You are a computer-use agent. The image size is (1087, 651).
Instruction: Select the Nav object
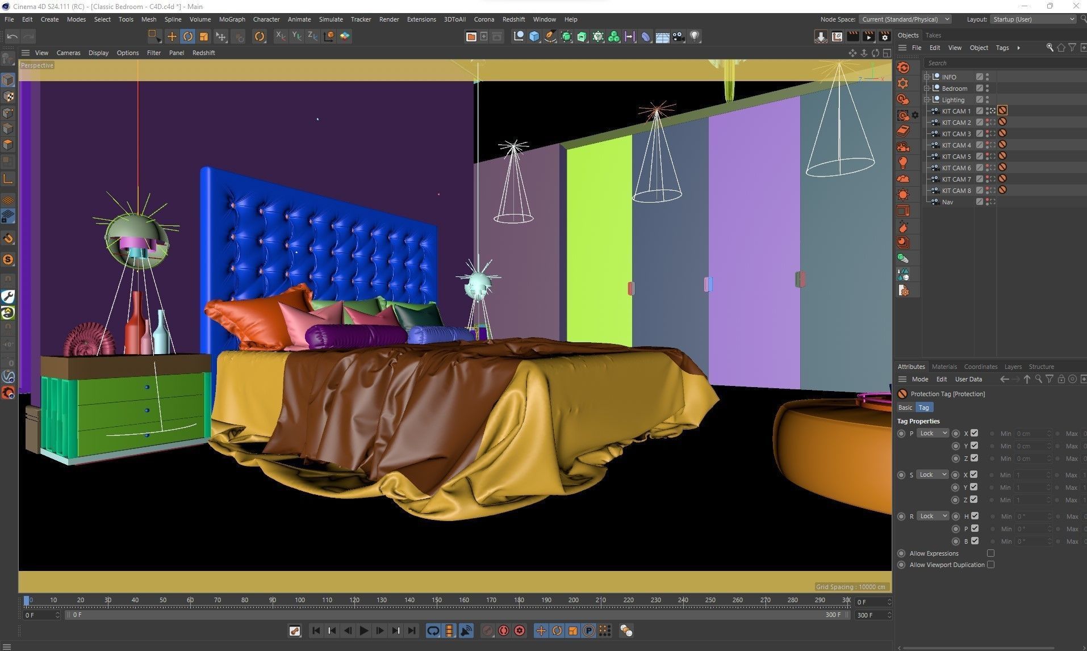[x=947, y=201]
